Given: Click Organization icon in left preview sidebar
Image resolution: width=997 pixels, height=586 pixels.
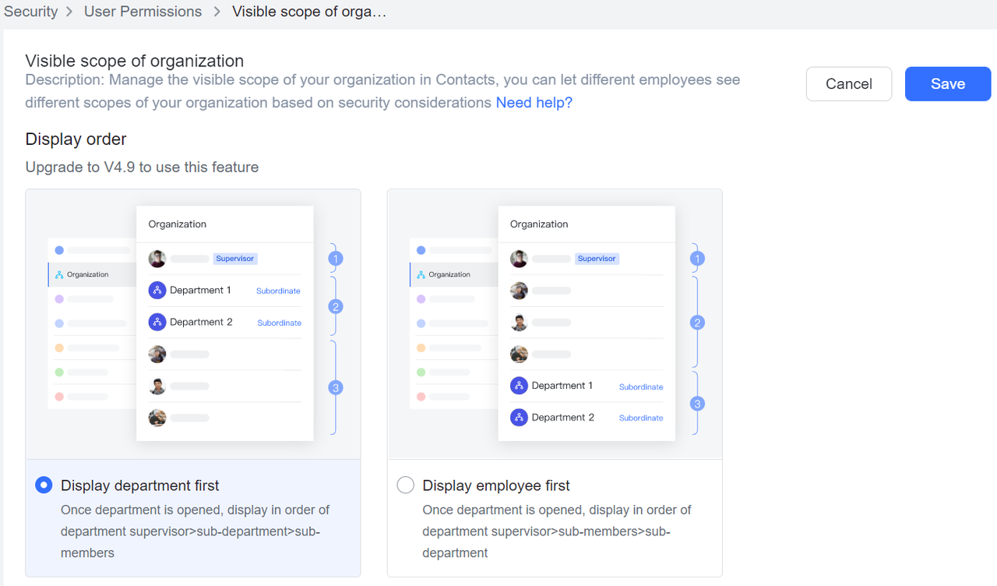Looking at the screenshot, I should click(60, 275).
